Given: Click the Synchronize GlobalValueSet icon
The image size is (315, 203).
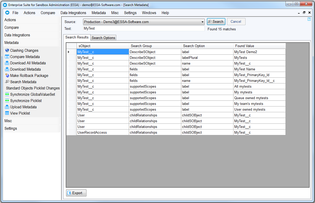Looking at the screenshot, I should [x=7, y=94].
